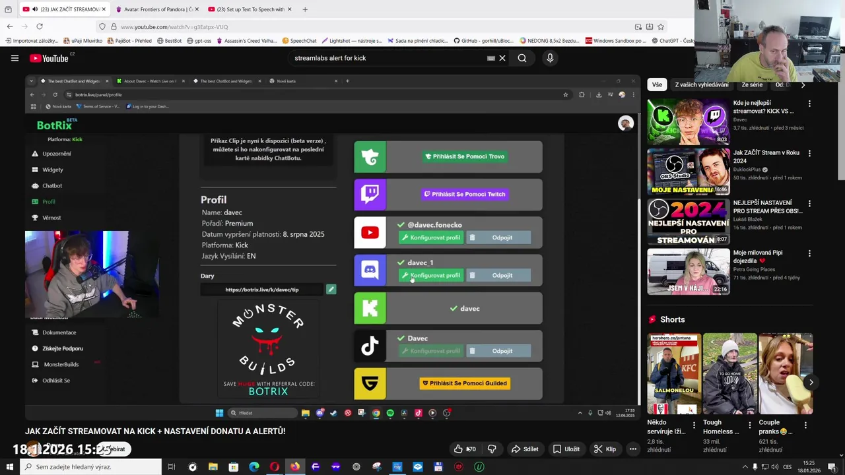Save the video with 'Uložit'
The width and height of the screenshot is (845, 475).
click(x=566, y=449)
